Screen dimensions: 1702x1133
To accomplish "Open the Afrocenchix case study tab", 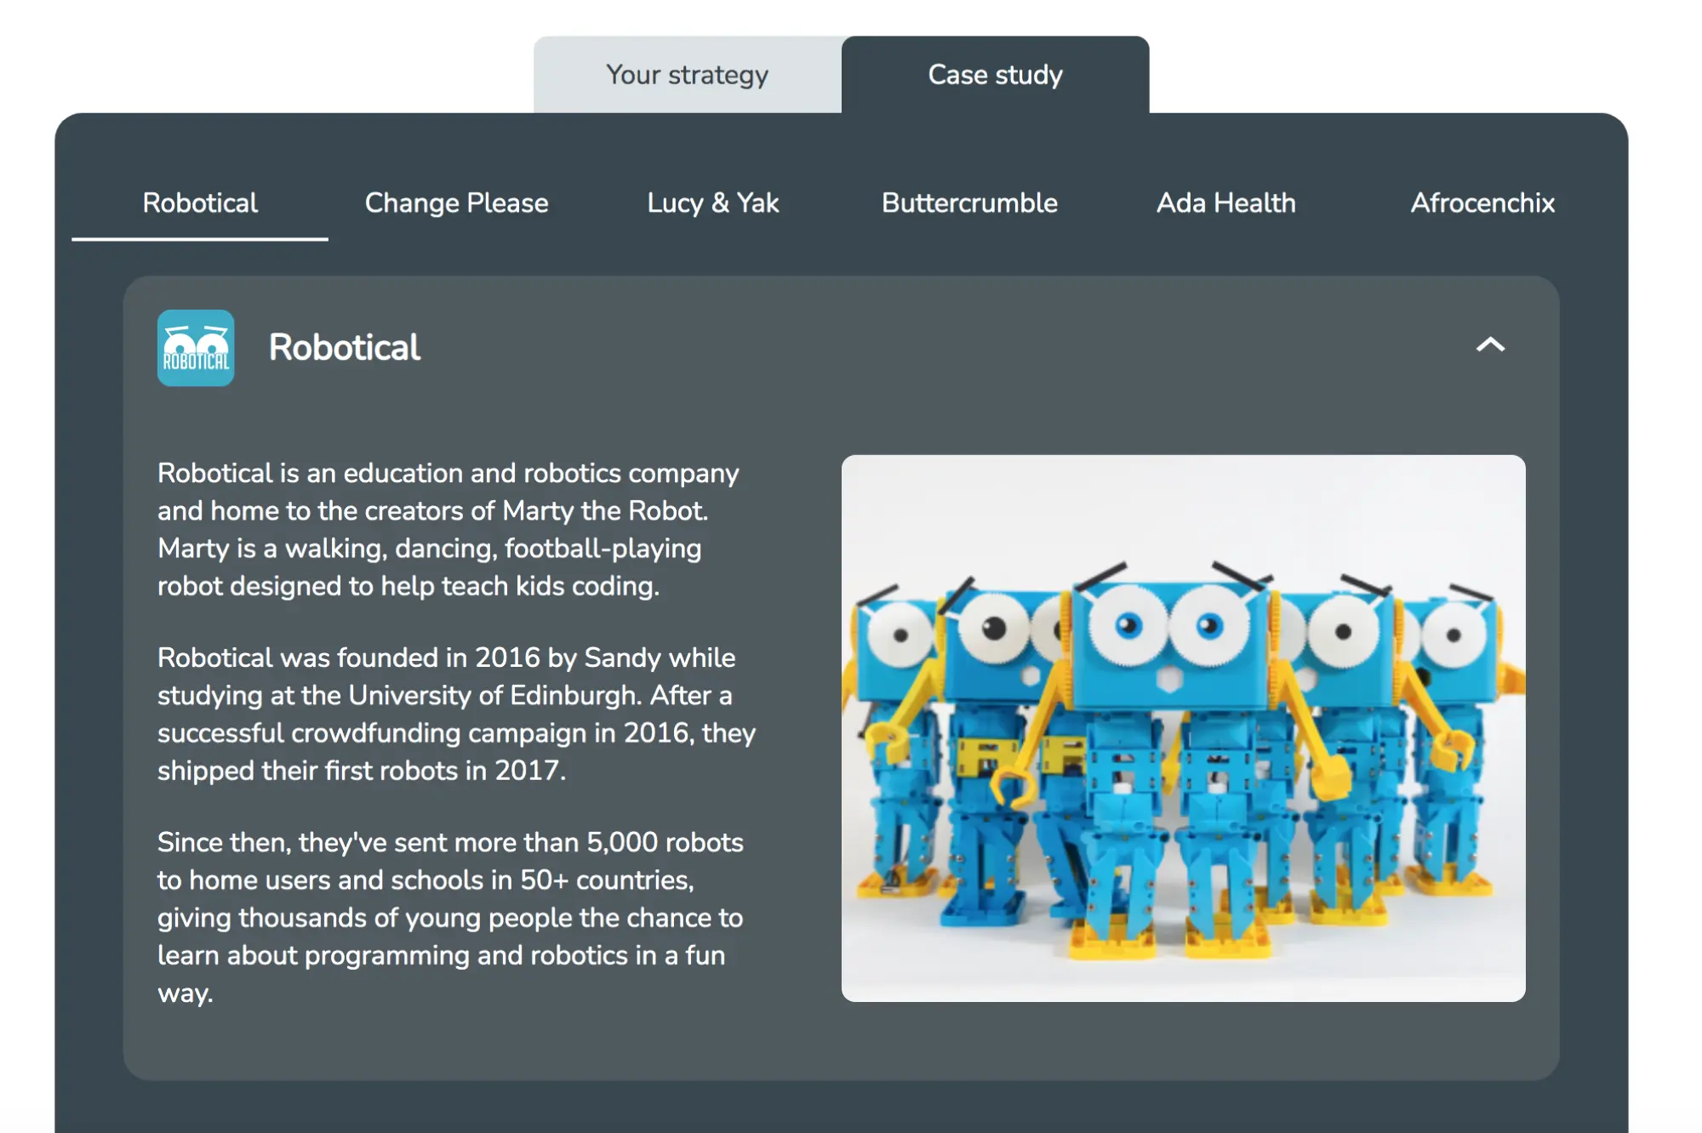I will pos(1482,203).
